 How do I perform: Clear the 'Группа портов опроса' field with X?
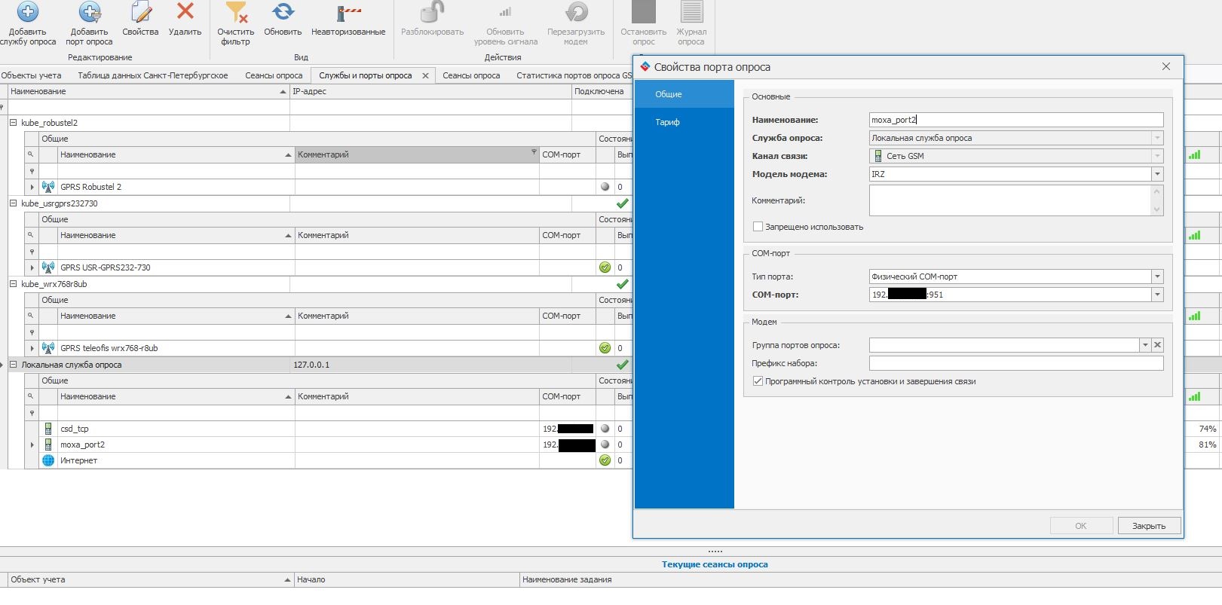coord(1157,345)
